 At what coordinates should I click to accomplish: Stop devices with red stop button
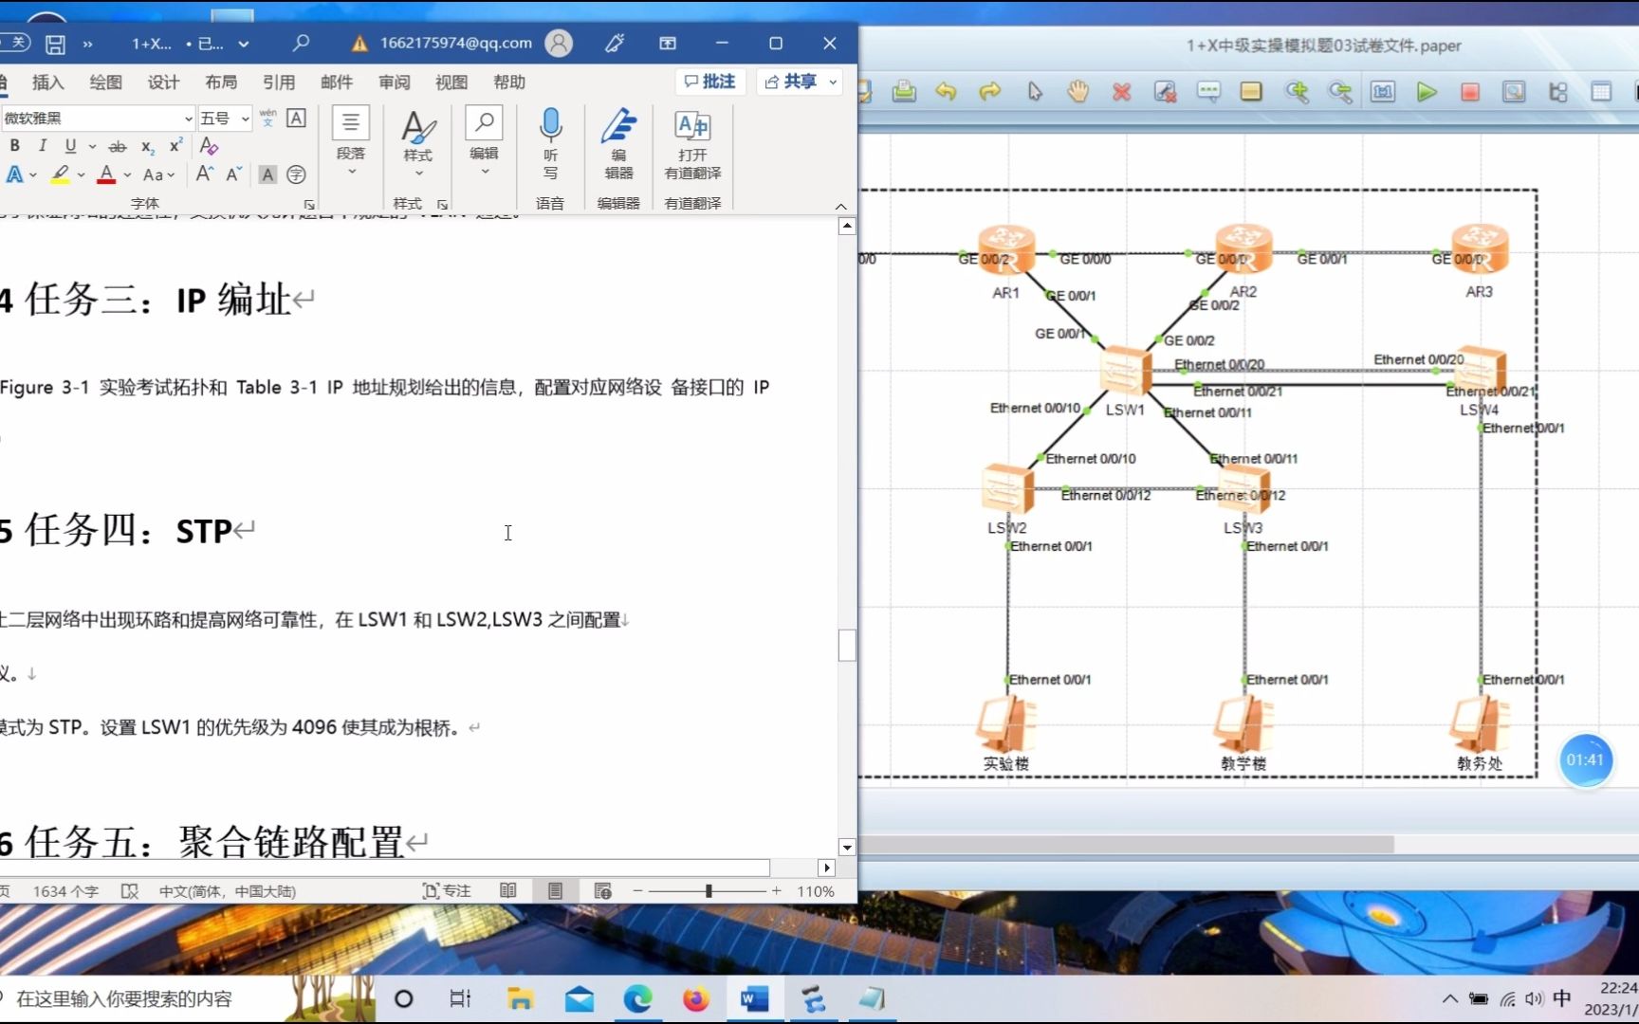(1470, 92)
